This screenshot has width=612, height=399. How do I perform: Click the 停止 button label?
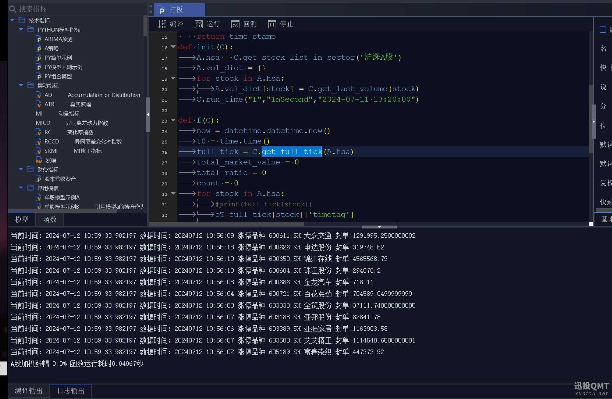(x=287, y=24)
